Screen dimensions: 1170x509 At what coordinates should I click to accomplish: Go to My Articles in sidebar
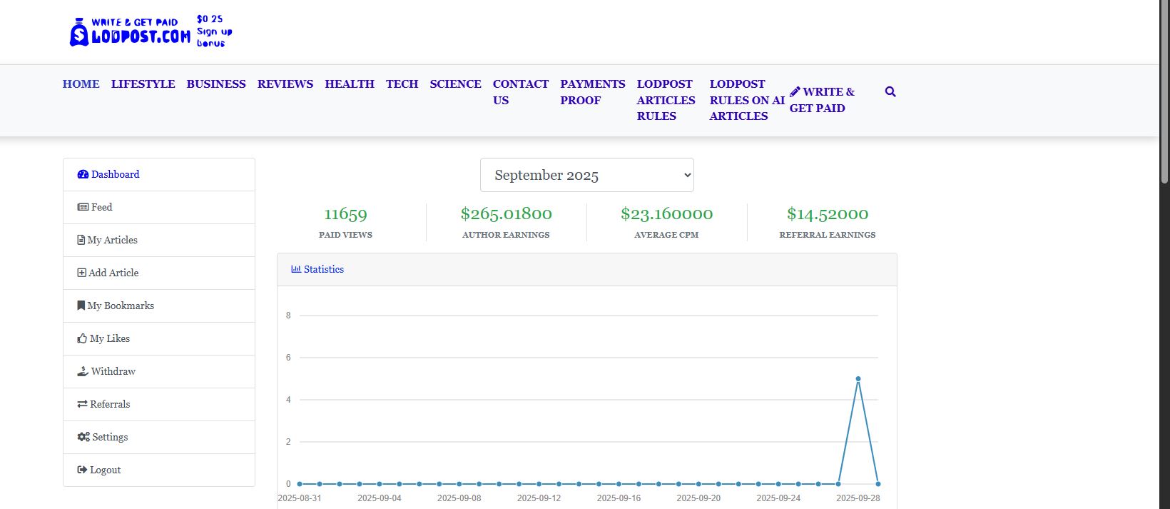[x=107, y=240]
